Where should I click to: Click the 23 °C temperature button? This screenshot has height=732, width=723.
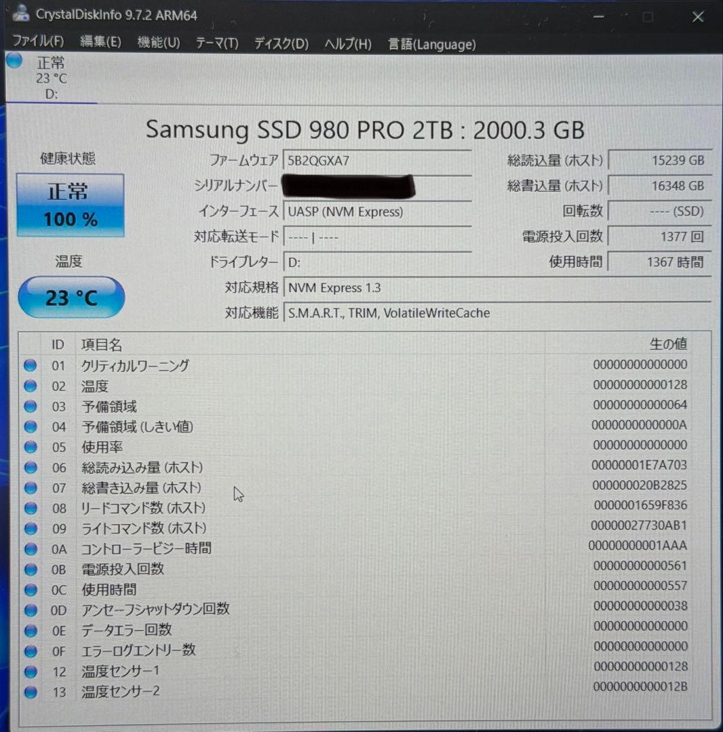pos(71,297)
